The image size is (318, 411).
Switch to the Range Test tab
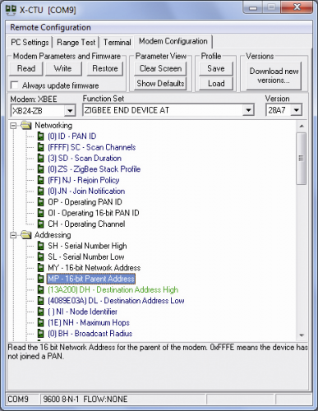pyautogui.click(x=76, y=43)
